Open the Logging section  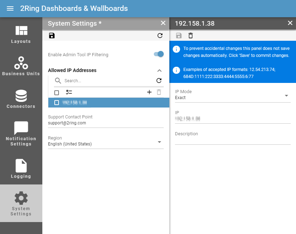click(21, 169)
